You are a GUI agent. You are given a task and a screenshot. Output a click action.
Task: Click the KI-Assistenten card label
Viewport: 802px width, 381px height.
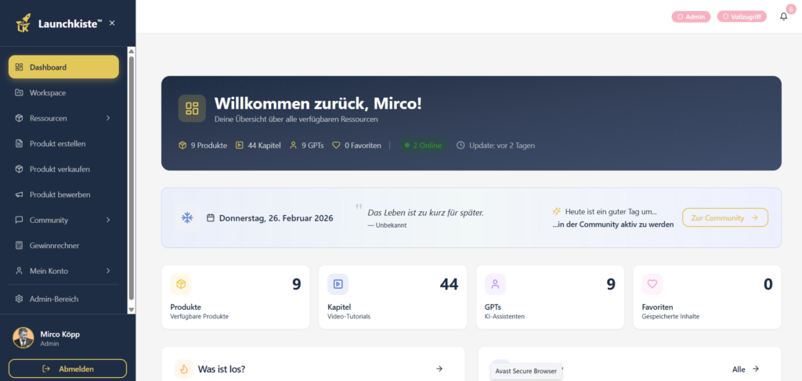point(504,316)
